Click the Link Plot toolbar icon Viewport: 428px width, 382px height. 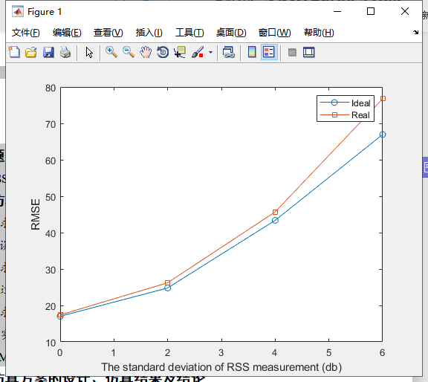pyautogui.click(x=228, y=52)
